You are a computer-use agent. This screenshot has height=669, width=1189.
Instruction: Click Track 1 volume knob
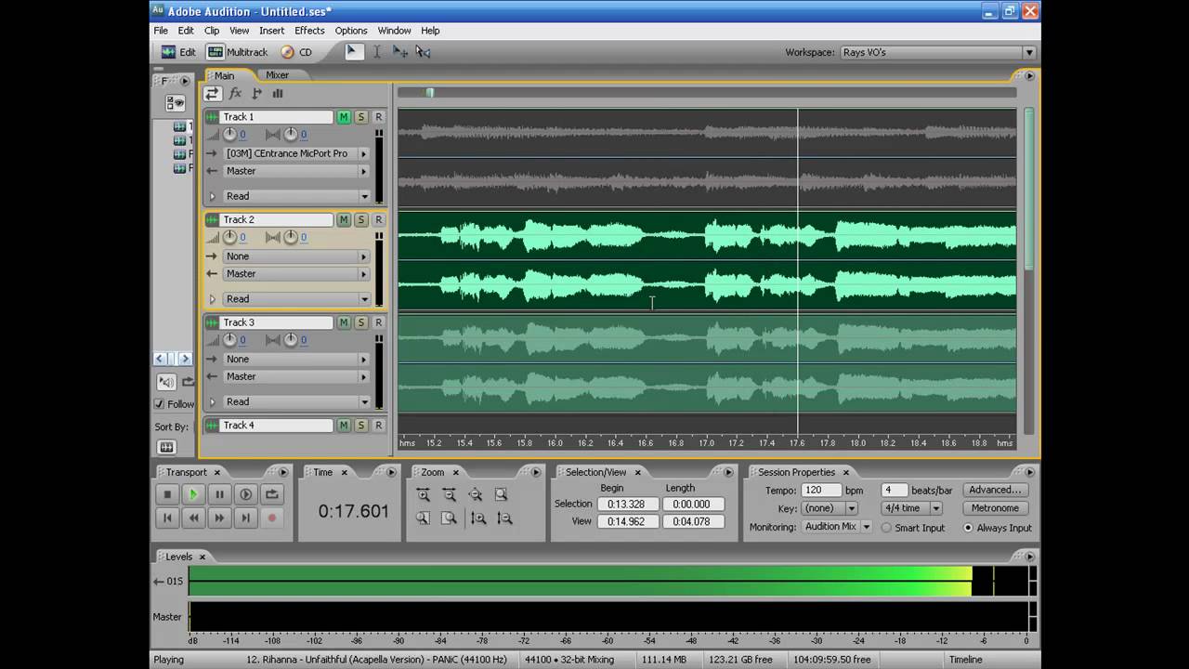(229, 135)
